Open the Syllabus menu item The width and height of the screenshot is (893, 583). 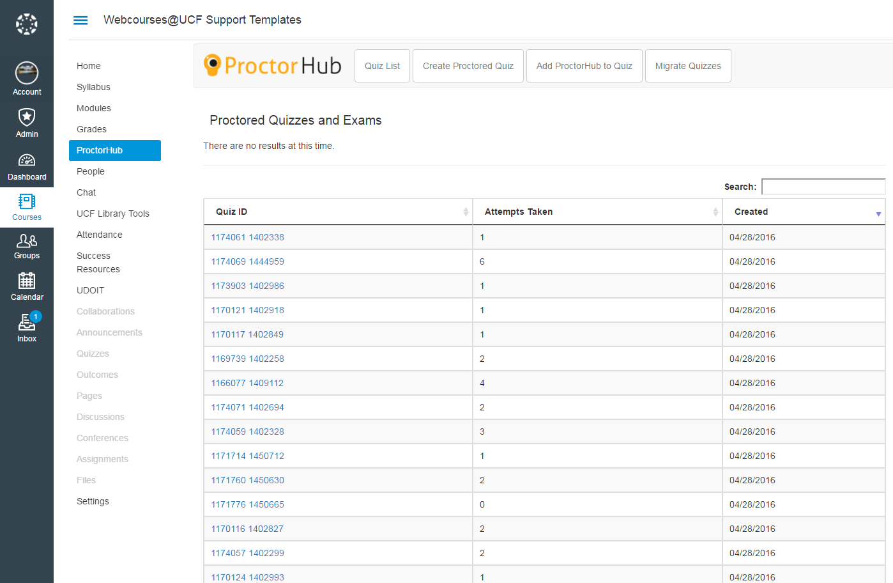93,87
